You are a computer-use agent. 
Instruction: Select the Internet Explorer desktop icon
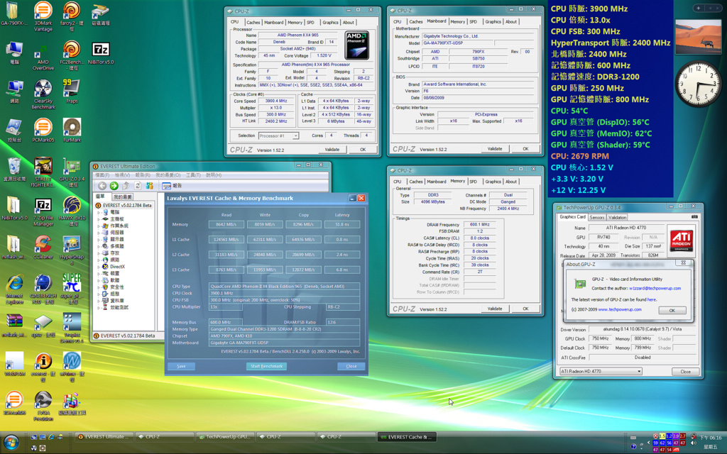tap(14, 289)
